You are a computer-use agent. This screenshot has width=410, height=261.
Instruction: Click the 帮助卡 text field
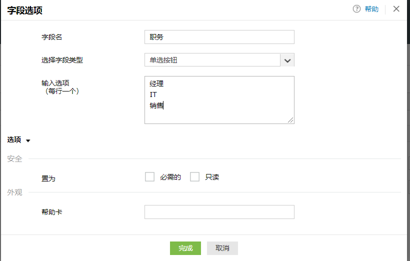coord(219,212)
